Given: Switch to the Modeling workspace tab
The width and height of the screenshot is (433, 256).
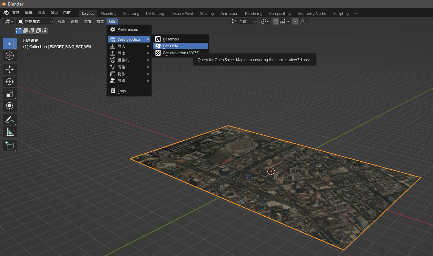Looking at the screenshot, I should (109, 13).
